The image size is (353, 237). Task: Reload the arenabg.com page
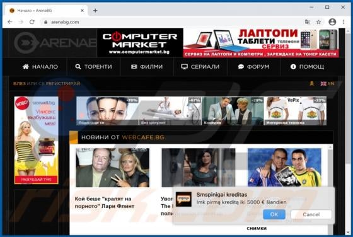(x=32, y=22)
